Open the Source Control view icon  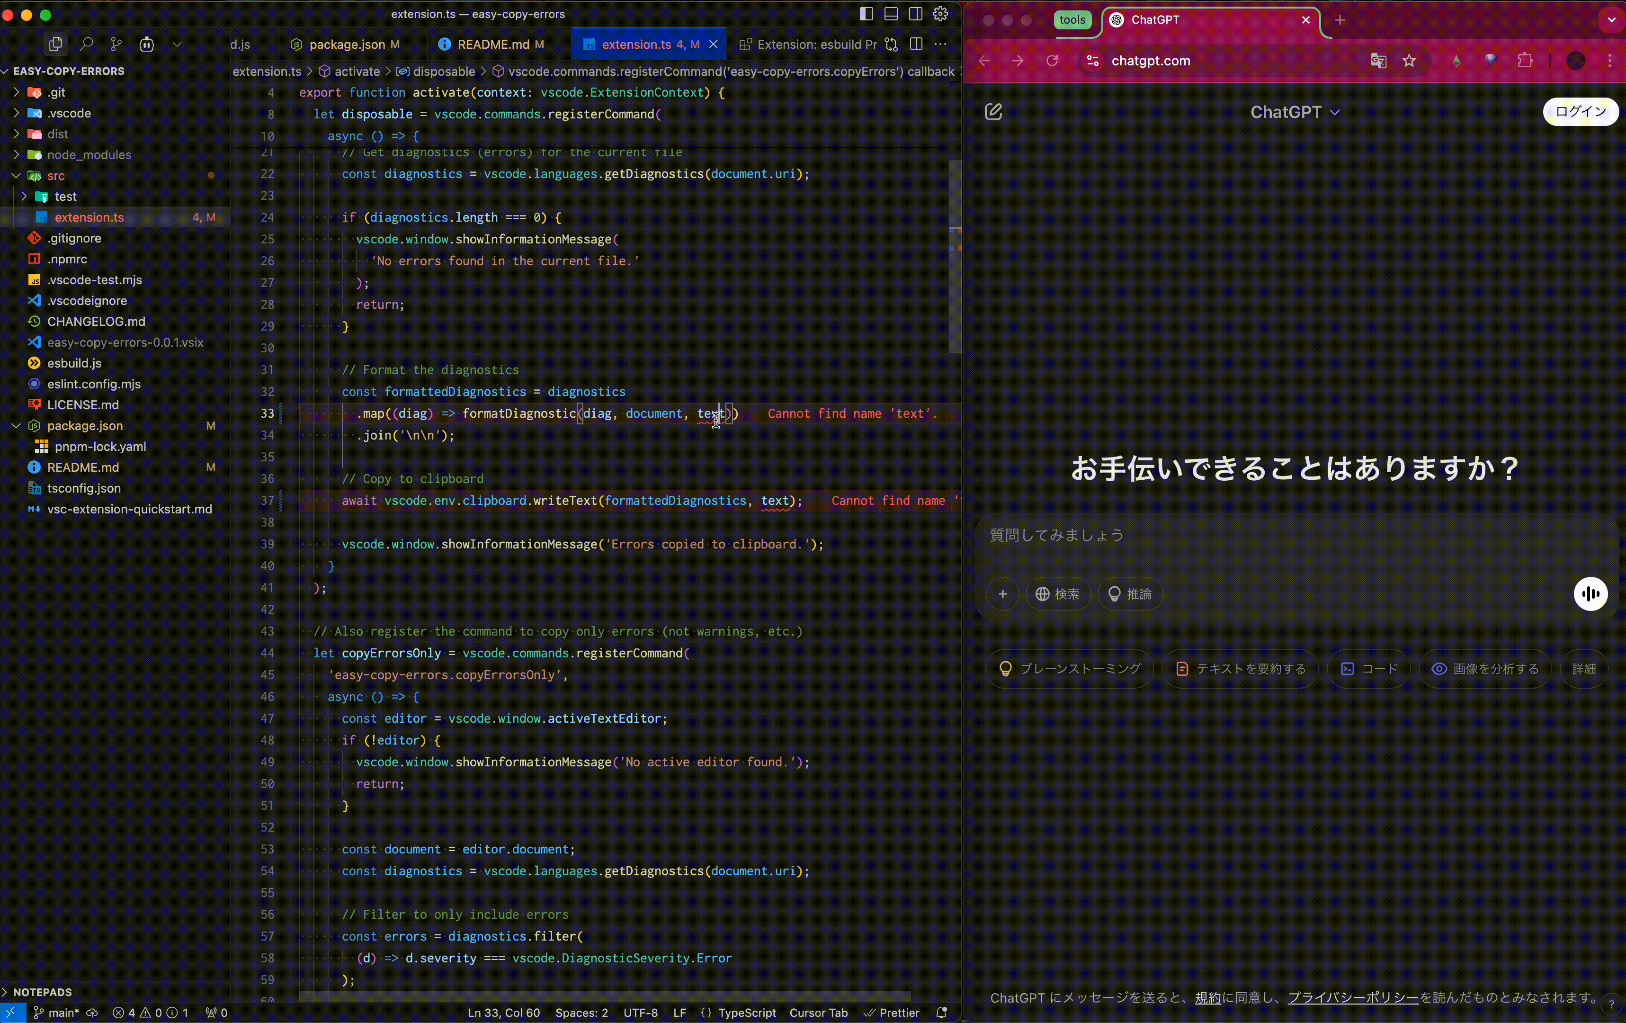point(116,45)
